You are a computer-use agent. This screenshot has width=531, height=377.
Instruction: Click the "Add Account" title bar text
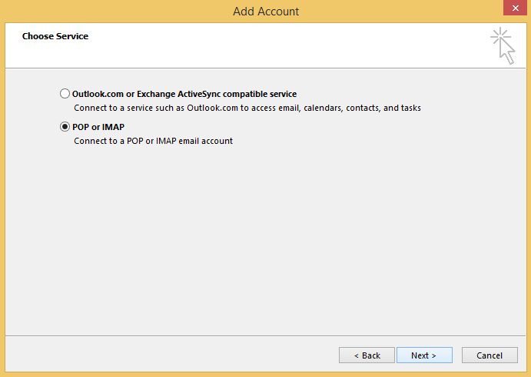click(265, 11)
